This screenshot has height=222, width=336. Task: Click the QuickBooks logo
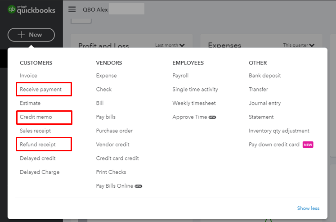coord(31,9)
